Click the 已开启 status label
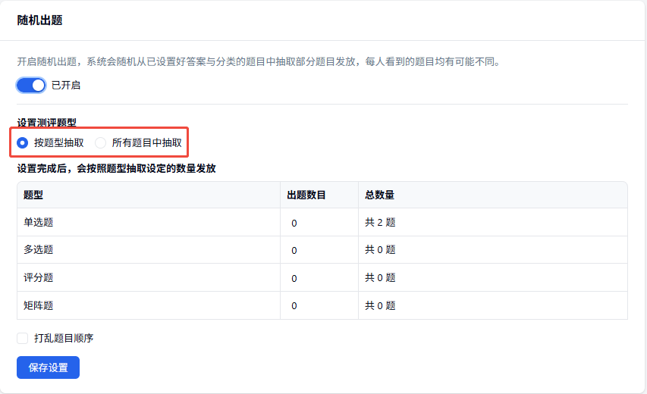Screen dimensions: 647x394 click(x=66, y=86)
